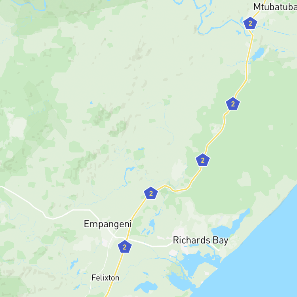The width and height of the screenshot is (297, 297).
Task: Select the Empangeni town label
Action: click(x=108, y=224)
